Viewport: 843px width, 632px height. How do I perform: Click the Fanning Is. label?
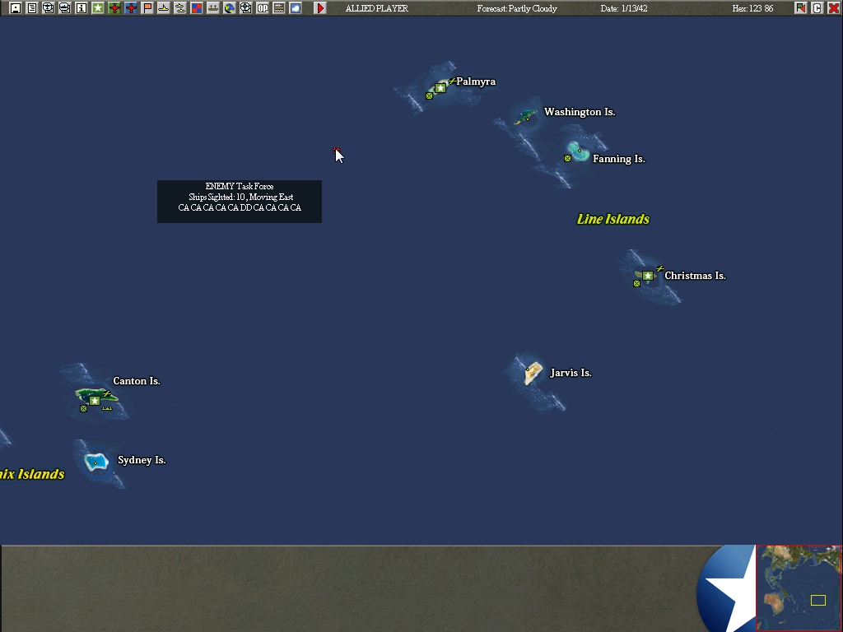(619, 159)
